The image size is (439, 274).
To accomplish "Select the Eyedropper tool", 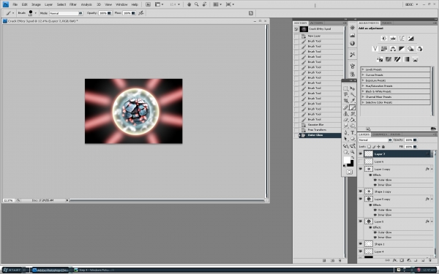I will (353, 101).
